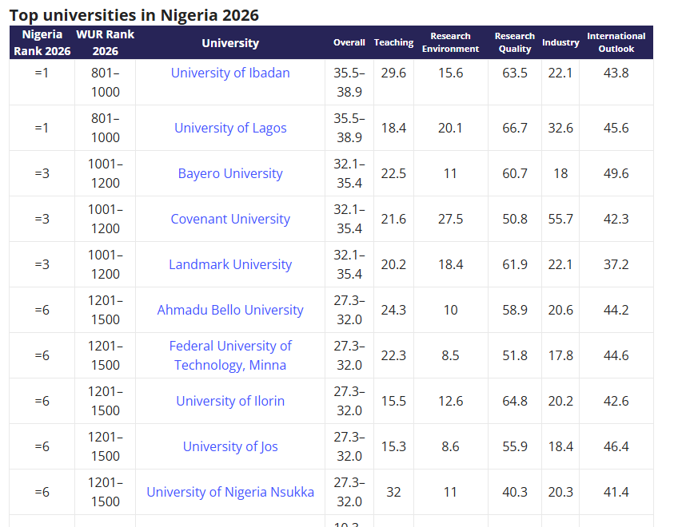The height and width of the screenshot is (527, 694).
Task: Select Covenant international outlook 42.3
Action: click(616, 219)
